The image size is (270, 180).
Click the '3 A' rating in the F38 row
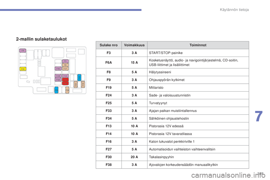click(x=134, y=165)
